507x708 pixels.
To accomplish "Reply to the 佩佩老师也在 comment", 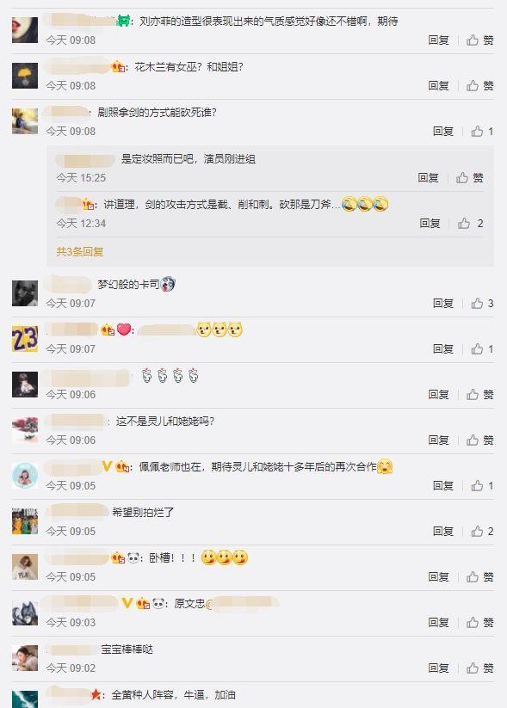I will 442,486.
